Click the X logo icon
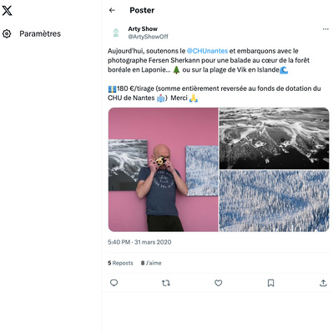 (x=7, y=11)
